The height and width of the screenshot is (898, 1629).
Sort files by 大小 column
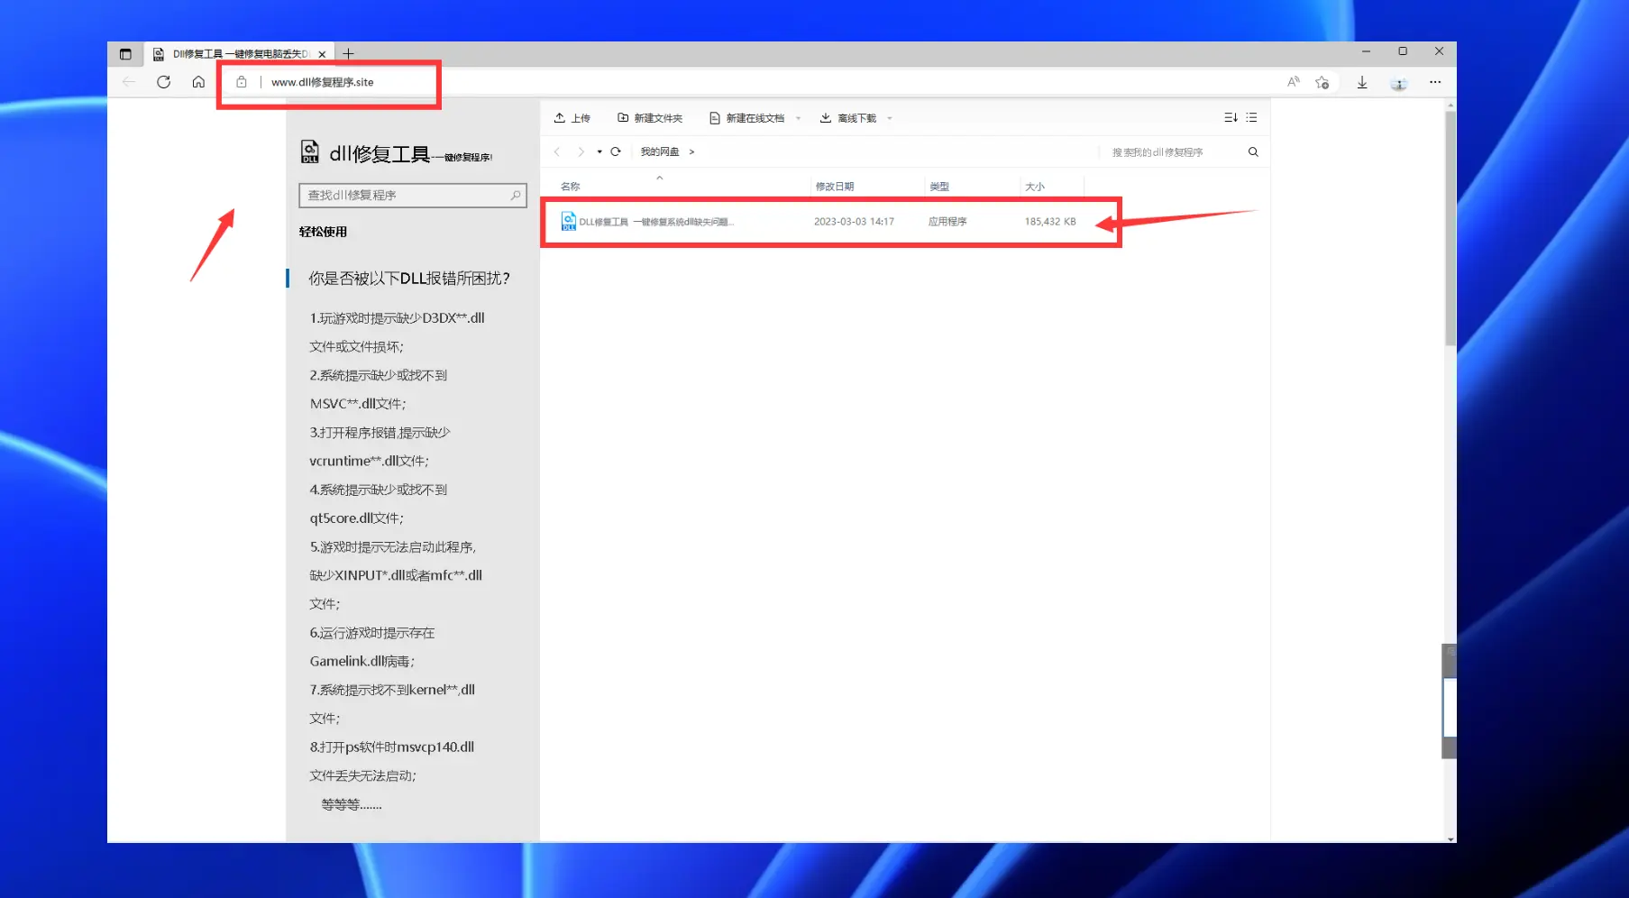tap(1035, 187)
